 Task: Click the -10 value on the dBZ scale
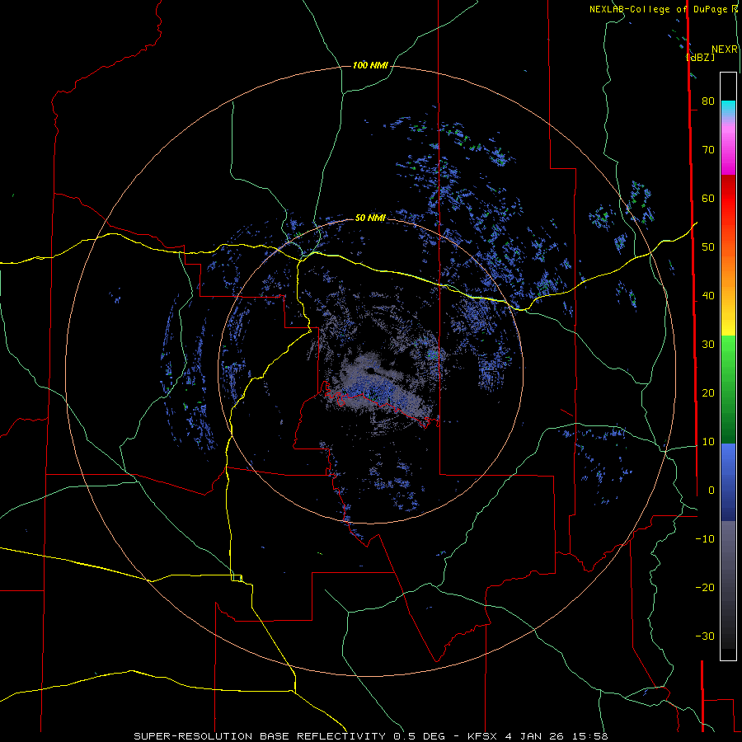pos(705,539)
